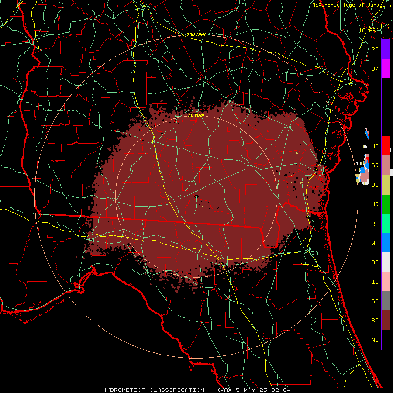Image resolution: width=393 pixels, height=393 pixels.
Task: Click the BI legend label
Action: coord(375,321)
